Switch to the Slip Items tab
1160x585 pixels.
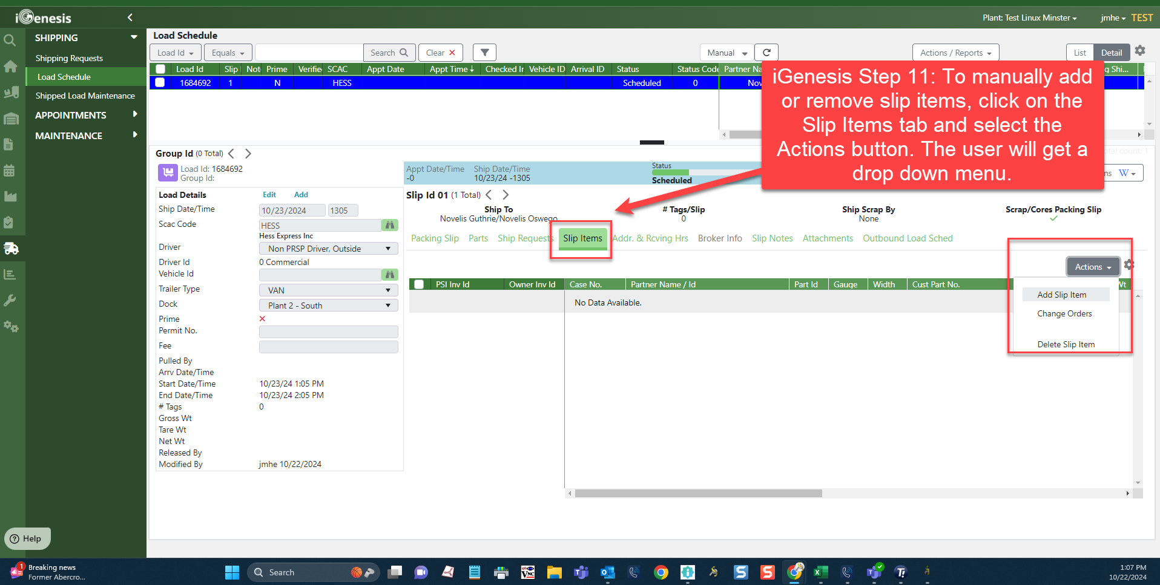point(582,238)
